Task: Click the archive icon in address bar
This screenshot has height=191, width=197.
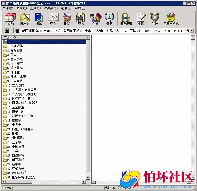Action: point(17,31)
